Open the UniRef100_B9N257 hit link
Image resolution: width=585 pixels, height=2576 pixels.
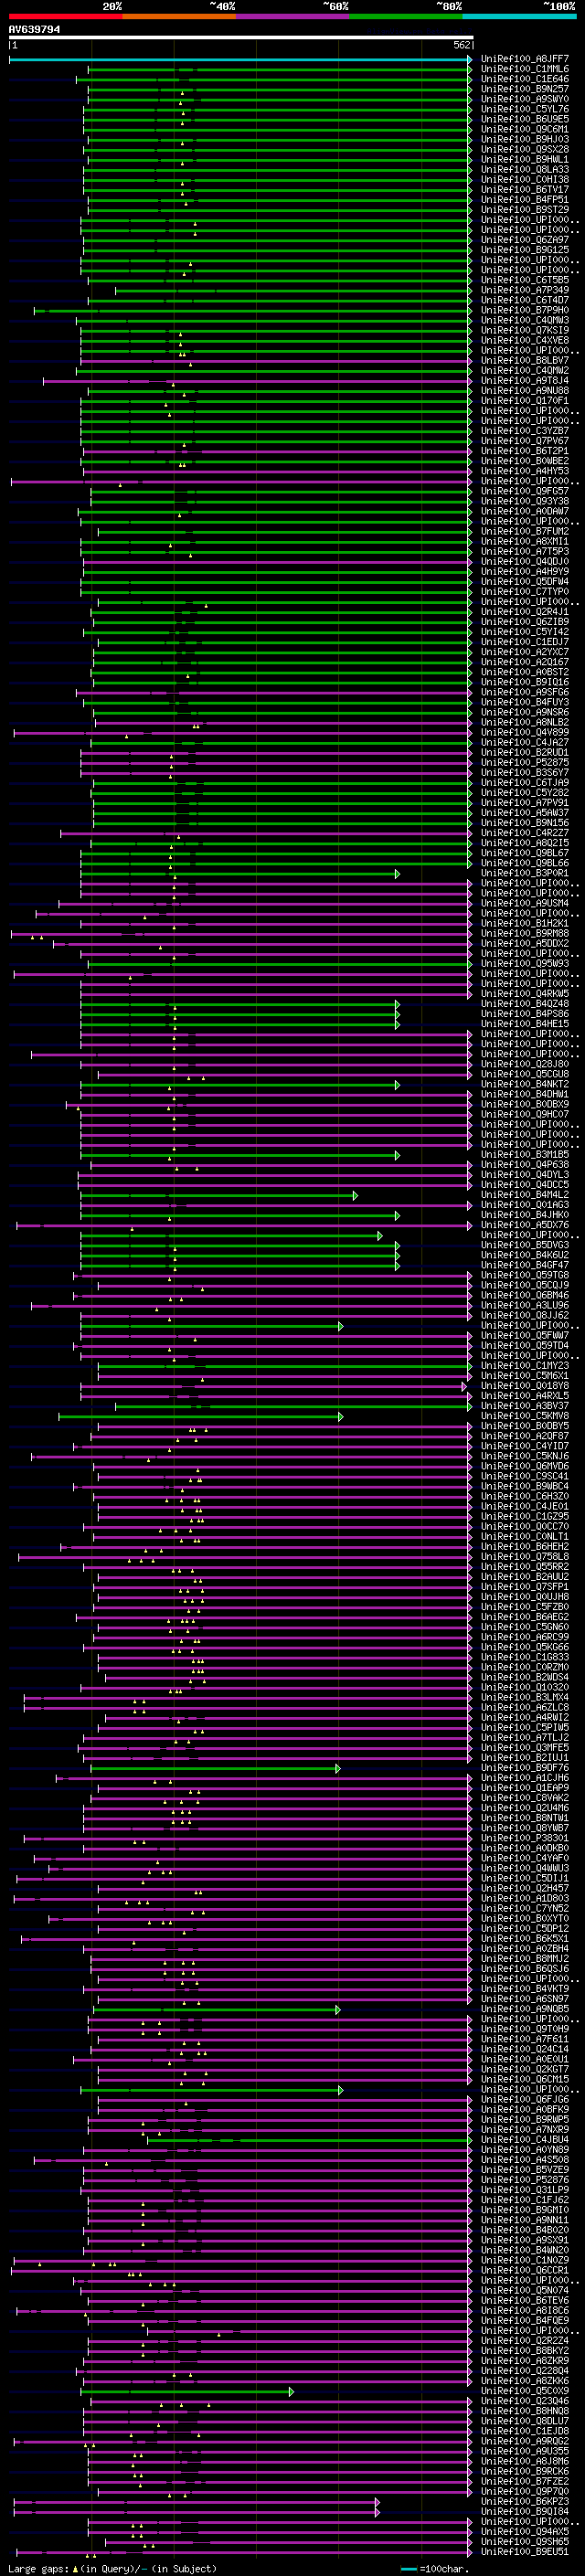point(525,90)
